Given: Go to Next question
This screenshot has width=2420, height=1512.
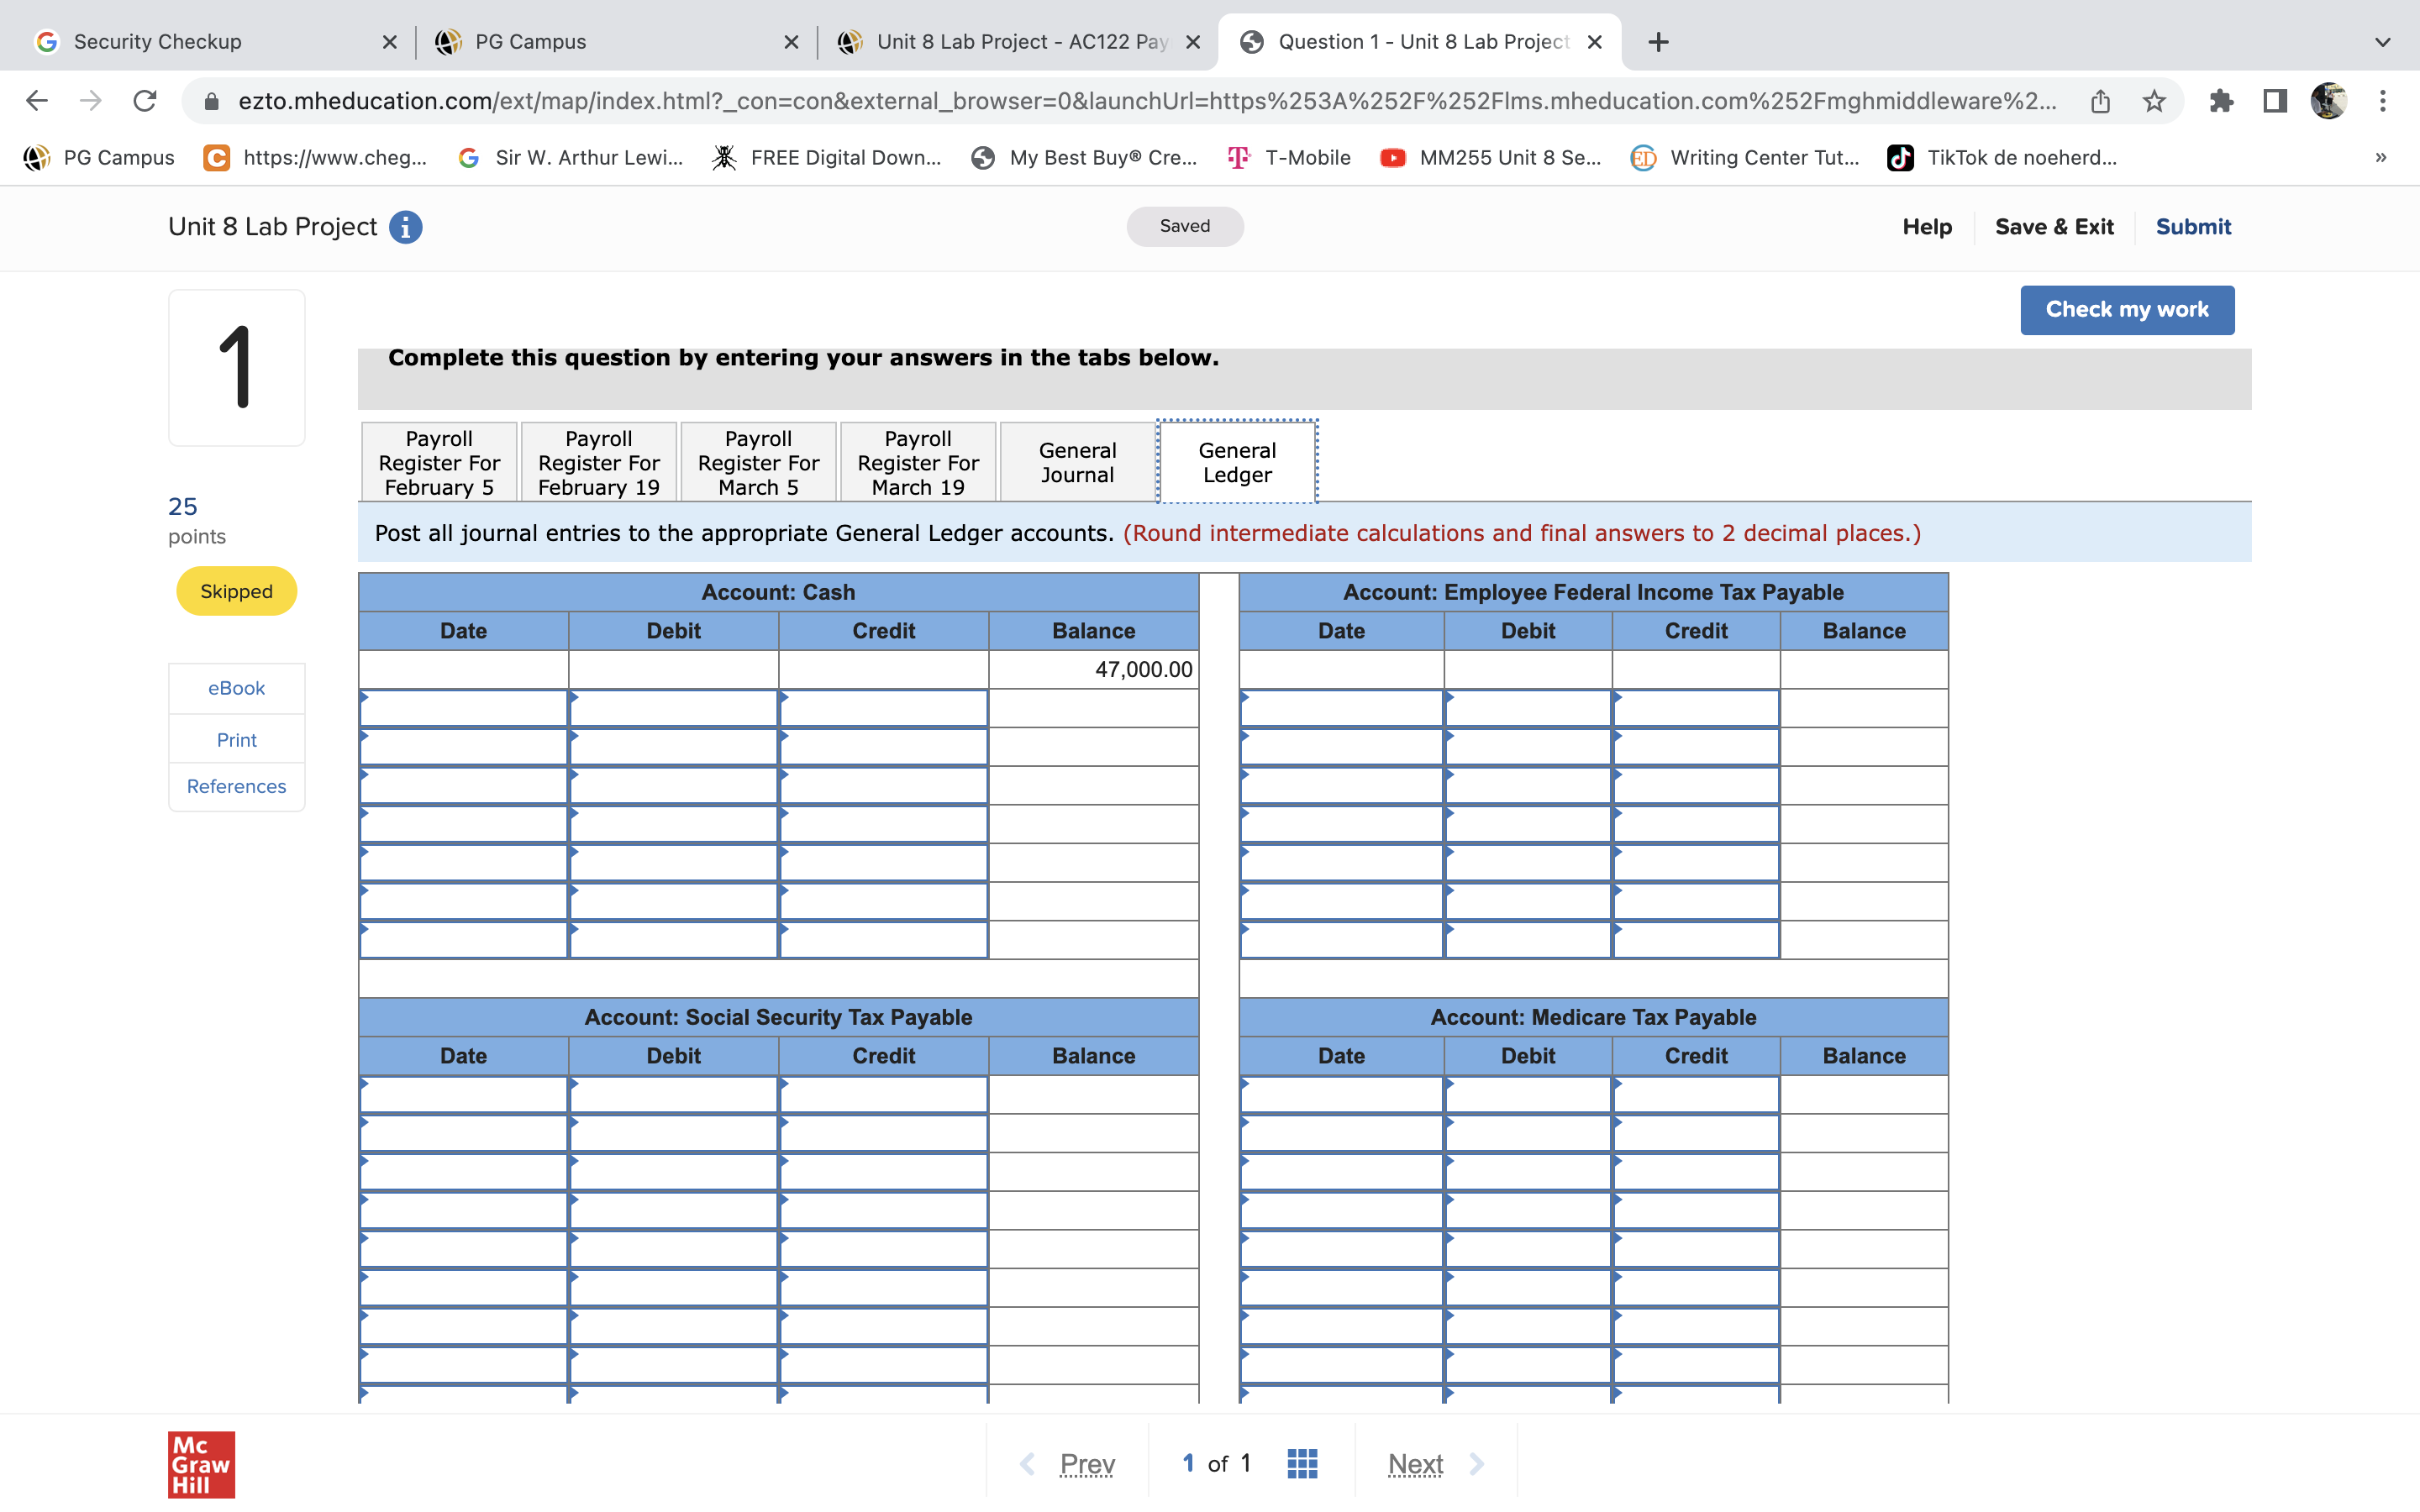Looking at the screenshot, I should [1415, 1463].
